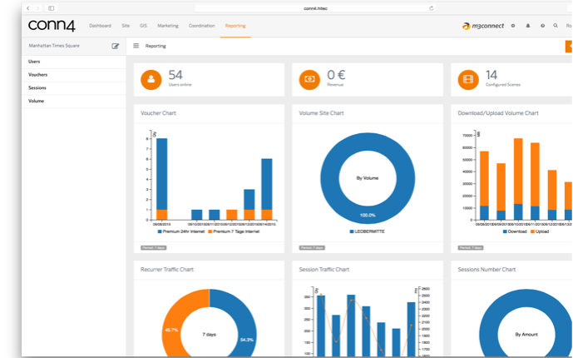The image size is (573, 358).
Task: Reload page using browser refresh icon
Action: tap(432, 8)
